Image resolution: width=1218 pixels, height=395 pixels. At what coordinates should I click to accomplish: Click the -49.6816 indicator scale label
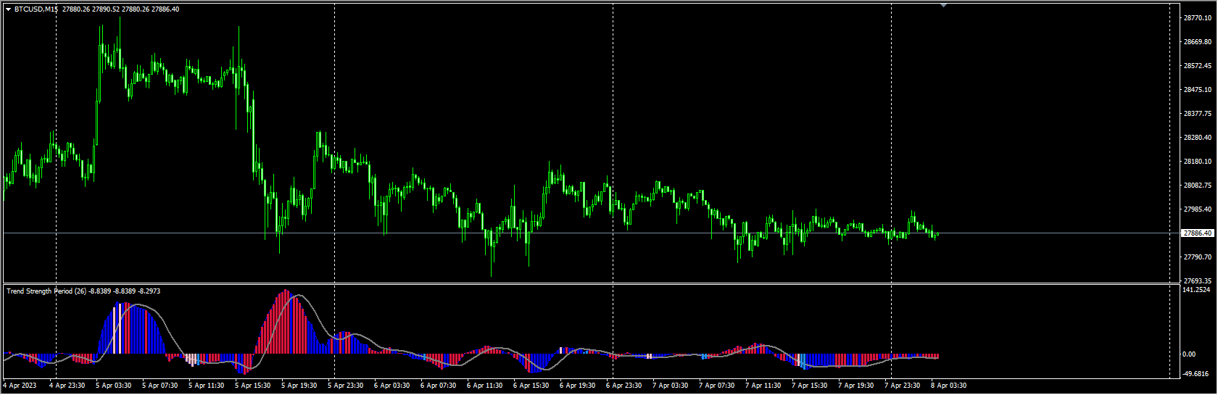click(x=1196, y=374)
